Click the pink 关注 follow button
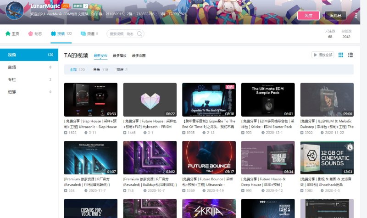Viewport: 367px width, 218px height. 308,16
